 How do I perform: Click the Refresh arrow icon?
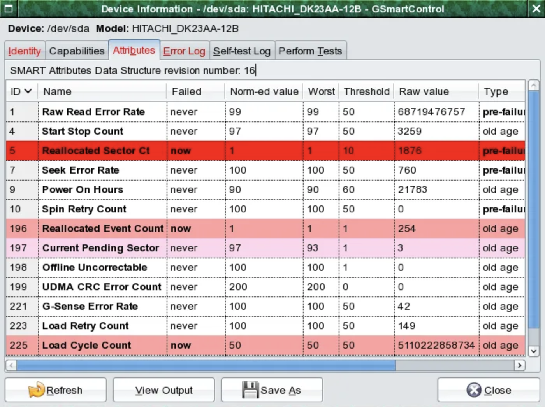click(x=37, y=390)
